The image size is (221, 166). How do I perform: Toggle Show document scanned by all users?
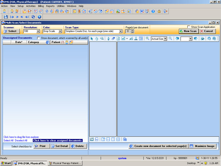[x=38, y=38]
